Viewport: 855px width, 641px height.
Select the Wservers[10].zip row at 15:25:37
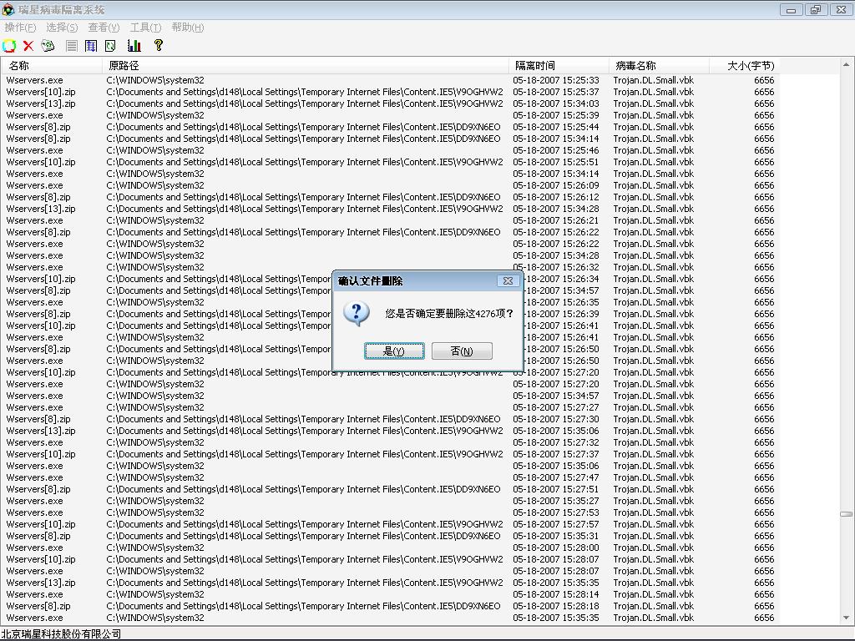tap(390, 92)
